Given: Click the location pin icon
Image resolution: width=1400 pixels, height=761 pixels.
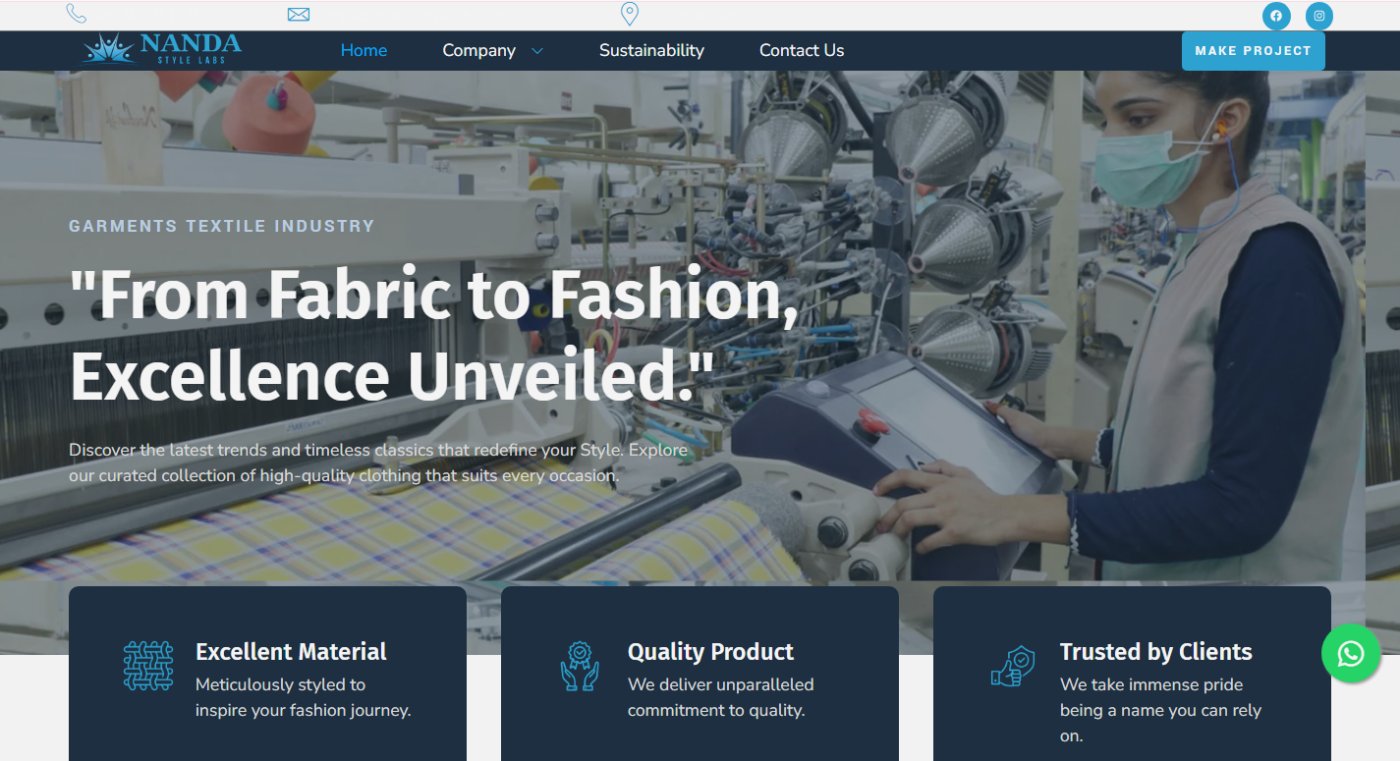Looking at the screenshot, I should coord(630,14).
